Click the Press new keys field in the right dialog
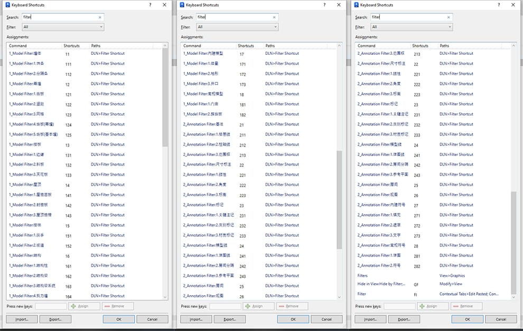The image size is (523, 331). pos(399,306)
